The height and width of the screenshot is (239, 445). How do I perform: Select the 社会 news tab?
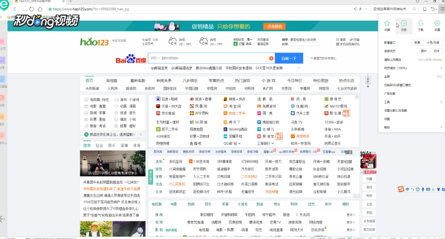(x=100, y=145)
